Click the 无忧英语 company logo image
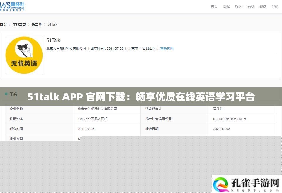Viewport: 282px width, 193px height. click(24, 55)
